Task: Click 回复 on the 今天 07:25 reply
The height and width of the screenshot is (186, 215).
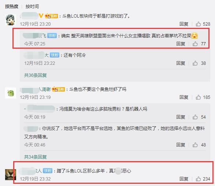Action: pyautogui.click(x=181, y=44)
